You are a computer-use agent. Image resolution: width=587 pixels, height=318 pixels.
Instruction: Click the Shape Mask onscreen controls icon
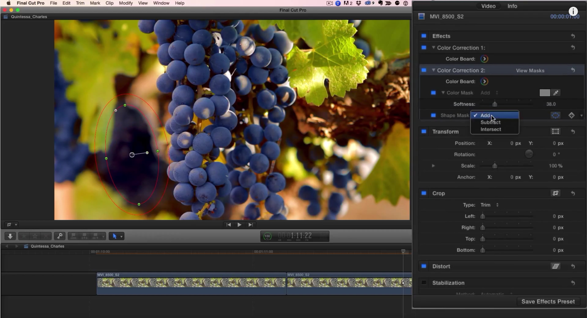(x=555, y=115)
